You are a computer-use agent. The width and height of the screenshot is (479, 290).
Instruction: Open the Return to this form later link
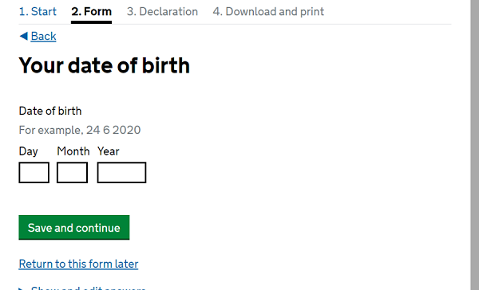point(78,264)
